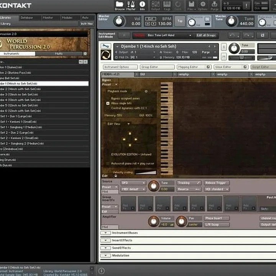Expand the InstrumentBuses section
Viewport: 276px width, 276px height.
(x=106, y=233)
